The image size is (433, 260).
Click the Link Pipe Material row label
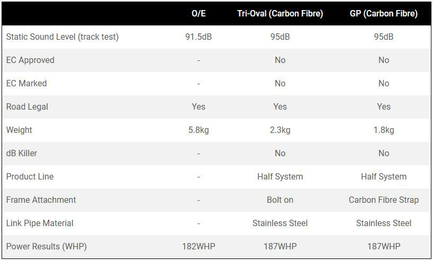tap(40, 223)
